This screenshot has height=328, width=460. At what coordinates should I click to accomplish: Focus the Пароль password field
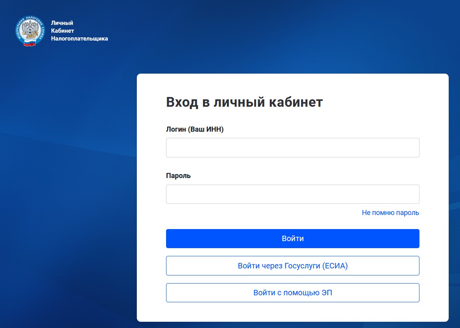(292, 194)
